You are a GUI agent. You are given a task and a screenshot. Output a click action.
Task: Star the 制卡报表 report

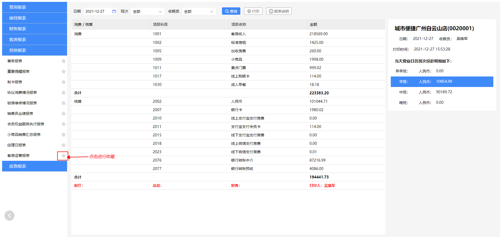(63, 82)
